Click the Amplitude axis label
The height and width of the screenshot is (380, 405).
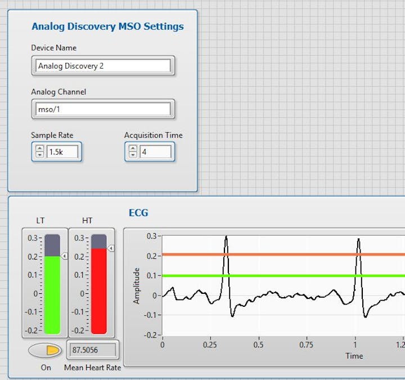(136, 286)
